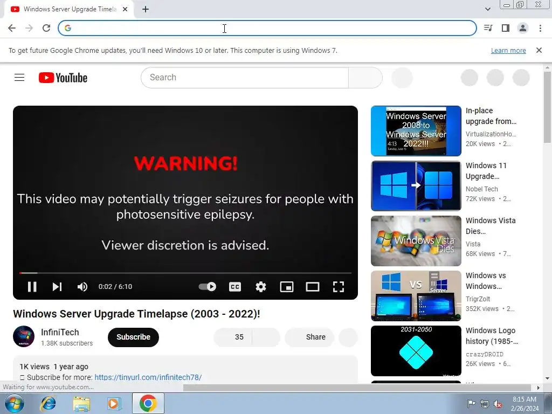The width and height of the screenshot is (552, 414).
Task: Click the Share button
Action: point(309,337)
